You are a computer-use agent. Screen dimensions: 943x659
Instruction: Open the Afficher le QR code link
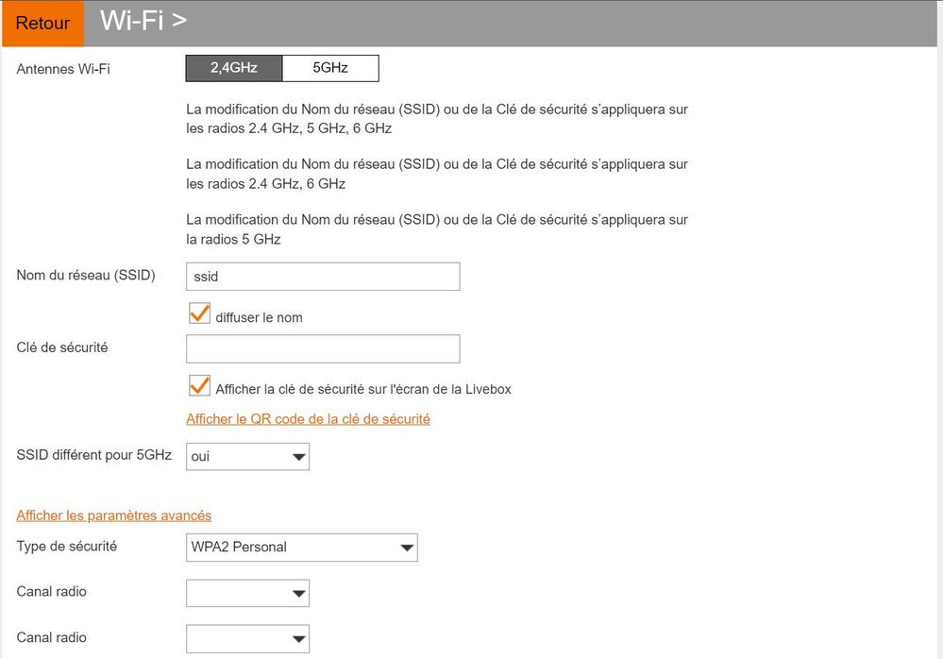point(308,419)
